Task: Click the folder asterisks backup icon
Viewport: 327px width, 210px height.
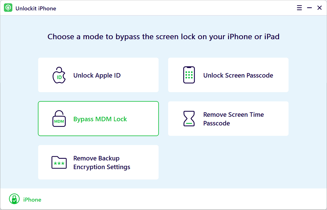Action: (x=59, y=162)
